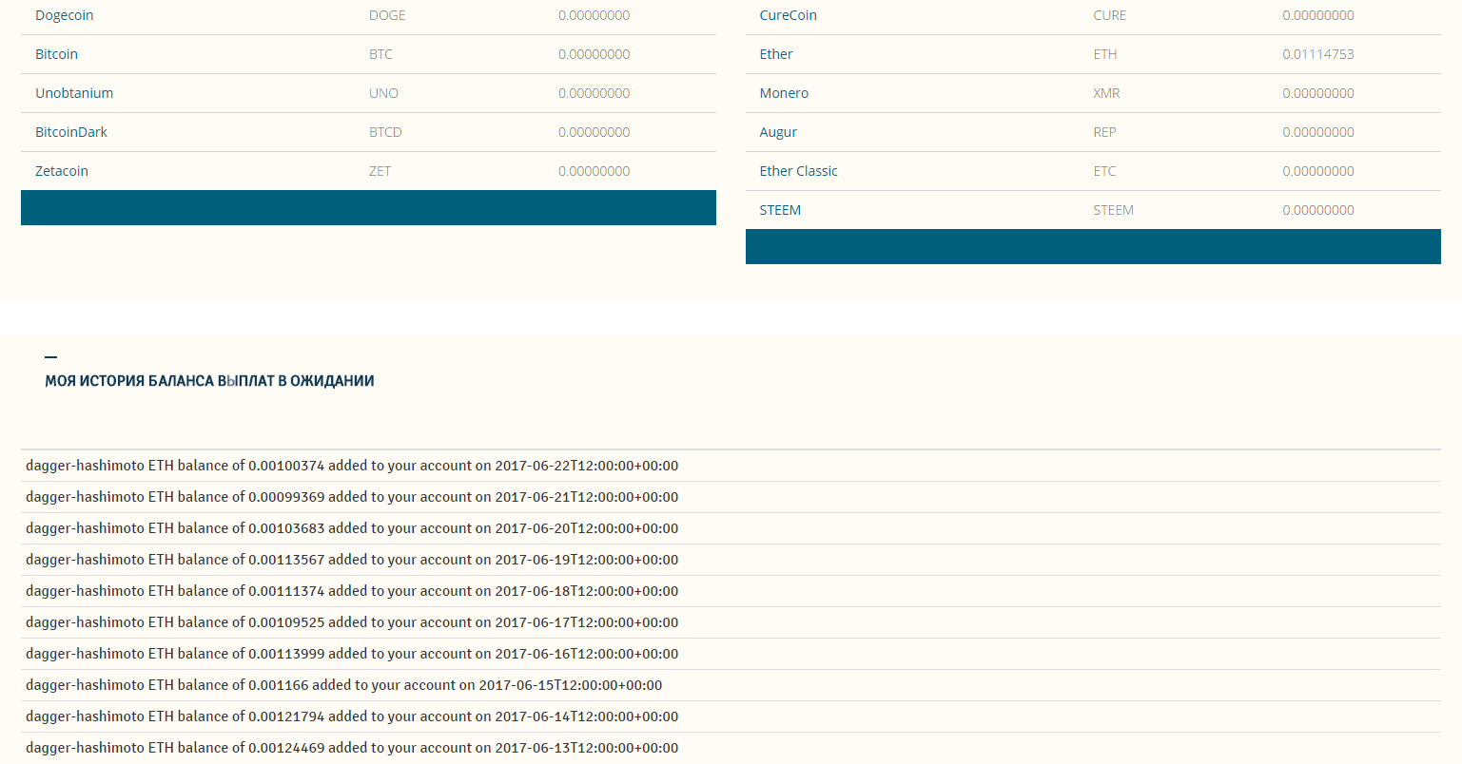Open the Ether coin link

point(776,54)
